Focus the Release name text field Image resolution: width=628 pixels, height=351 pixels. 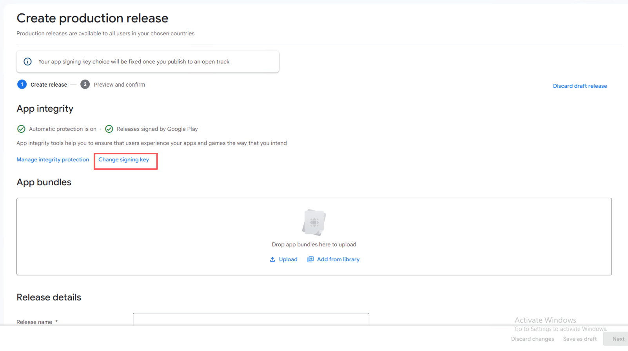click(x=251, y=319)
